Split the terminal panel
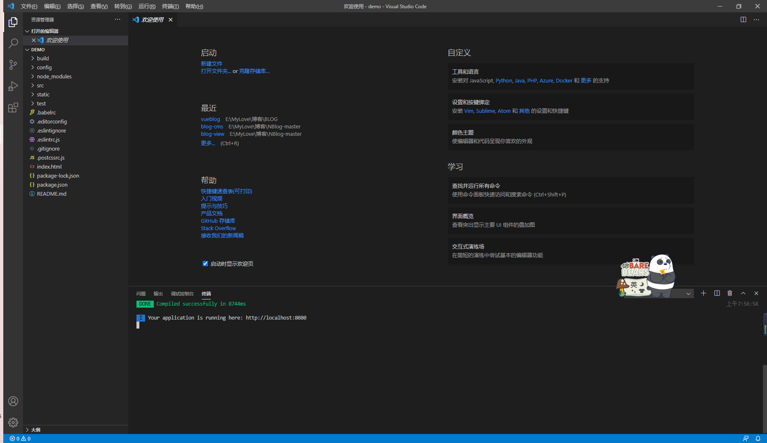This screenshot has width=767, height=443. point(717,293)
